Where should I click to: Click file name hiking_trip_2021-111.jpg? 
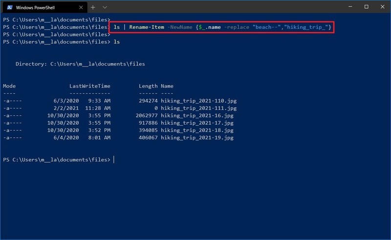pyautogui.click(x=198, y=108)
